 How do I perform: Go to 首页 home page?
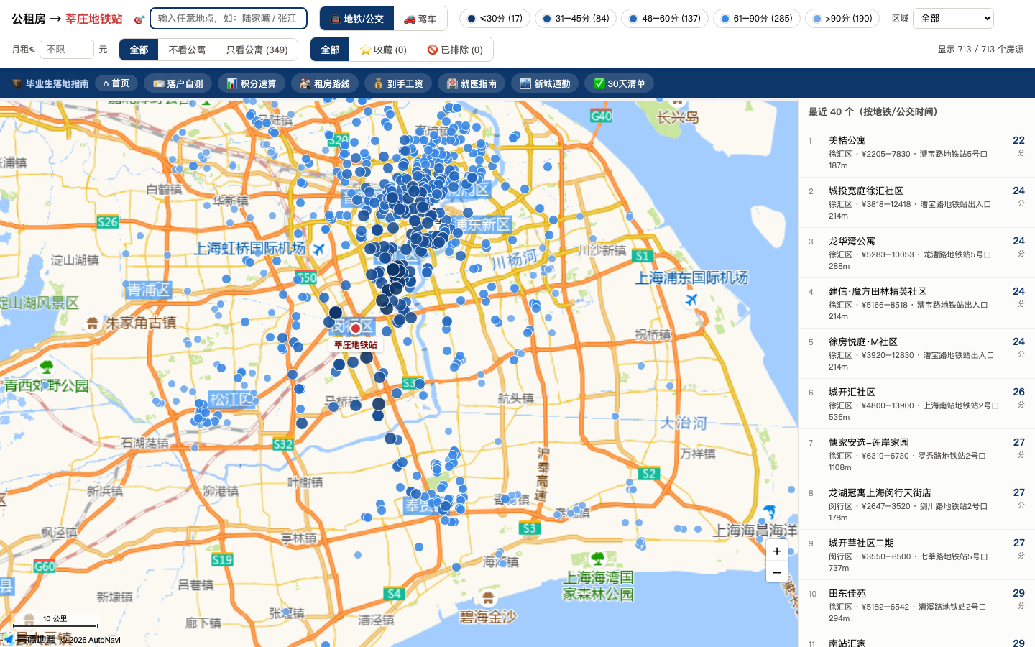pyautogui.click(x=116, y=83)
